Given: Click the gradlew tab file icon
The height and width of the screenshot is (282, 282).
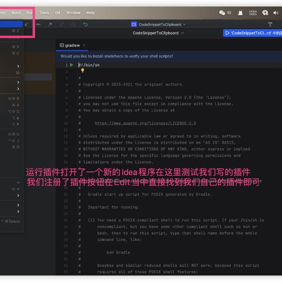Looking at the screenshot, I should [x=62, y=46].
